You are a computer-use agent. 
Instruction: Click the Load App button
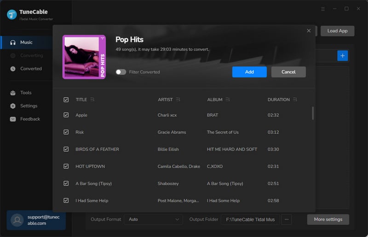click(337, 31)
